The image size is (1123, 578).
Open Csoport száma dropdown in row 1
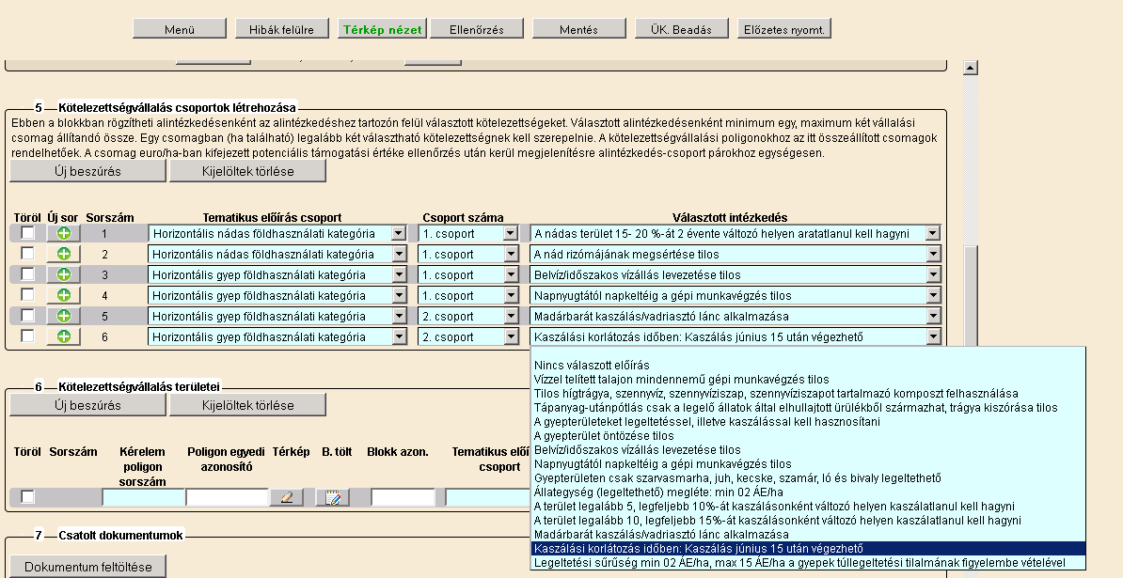[467, 233]
